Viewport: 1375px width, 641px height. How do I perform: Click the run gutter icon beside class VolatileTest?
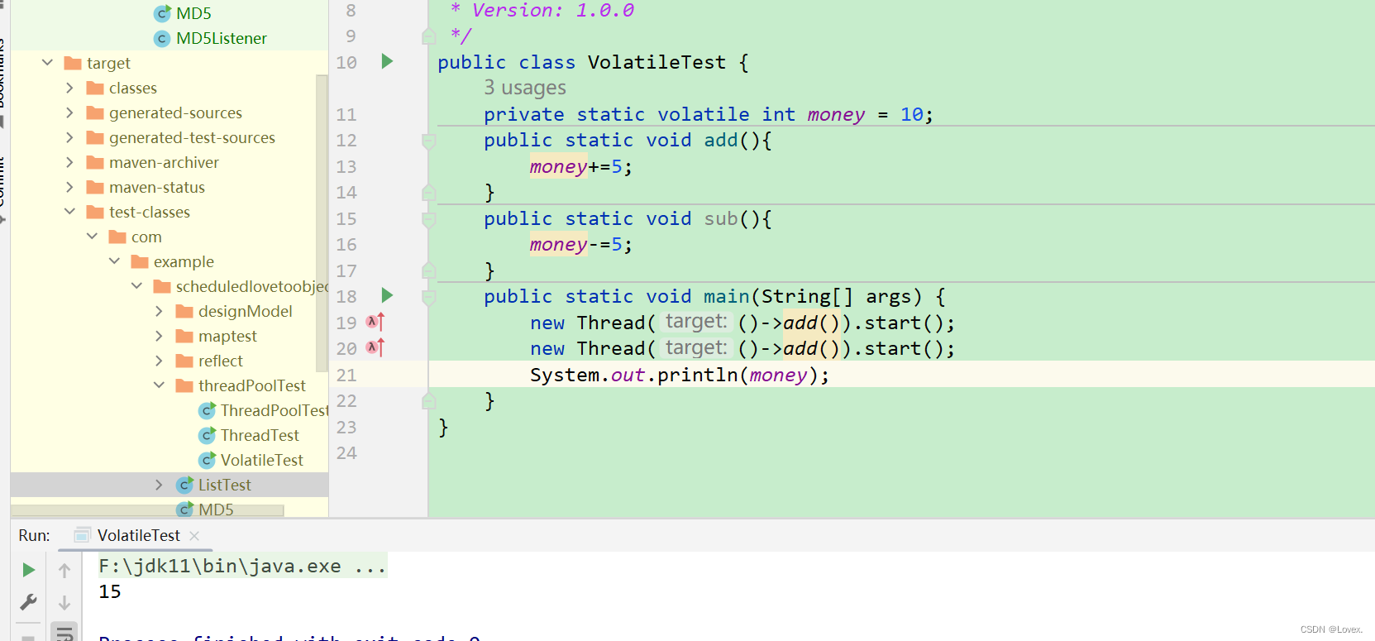click(x=387, y=61)
